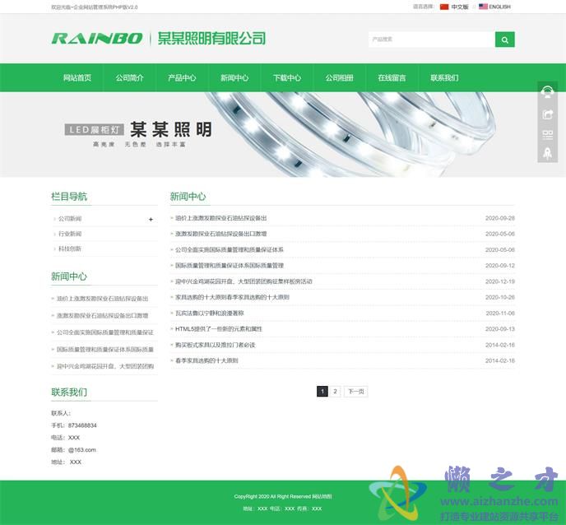Select 公司新闻 in the column navigation

[x=70, y=219]
